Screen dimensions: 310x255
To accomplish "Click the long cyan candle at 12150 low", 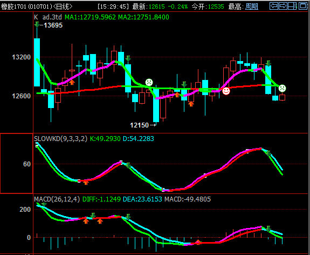I will pos(156,105).
